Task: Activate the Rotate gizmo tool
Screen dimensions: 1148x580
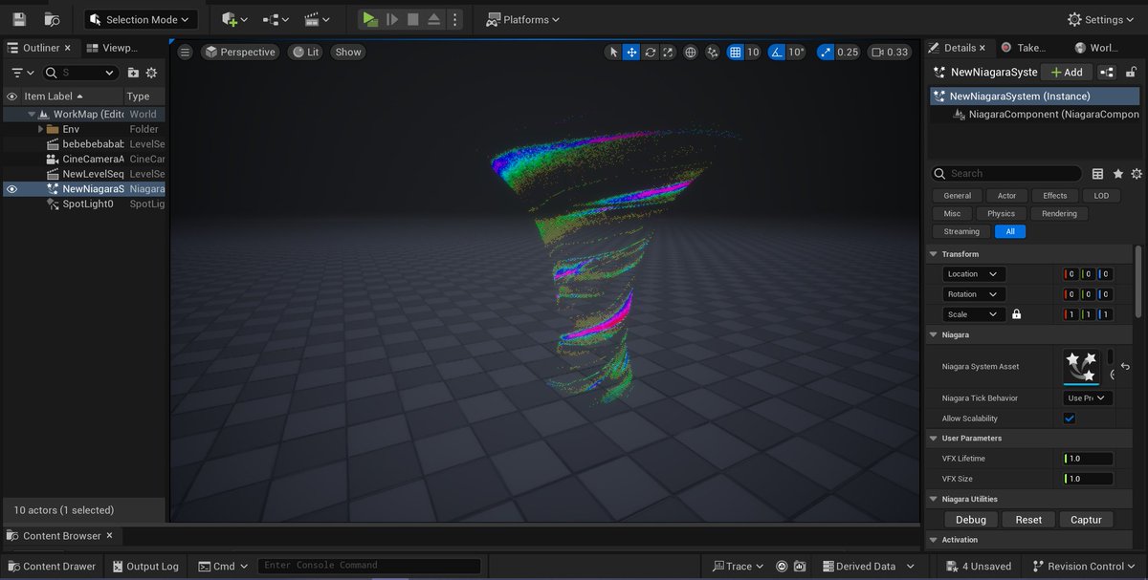Action: click(x=650, y=52)
